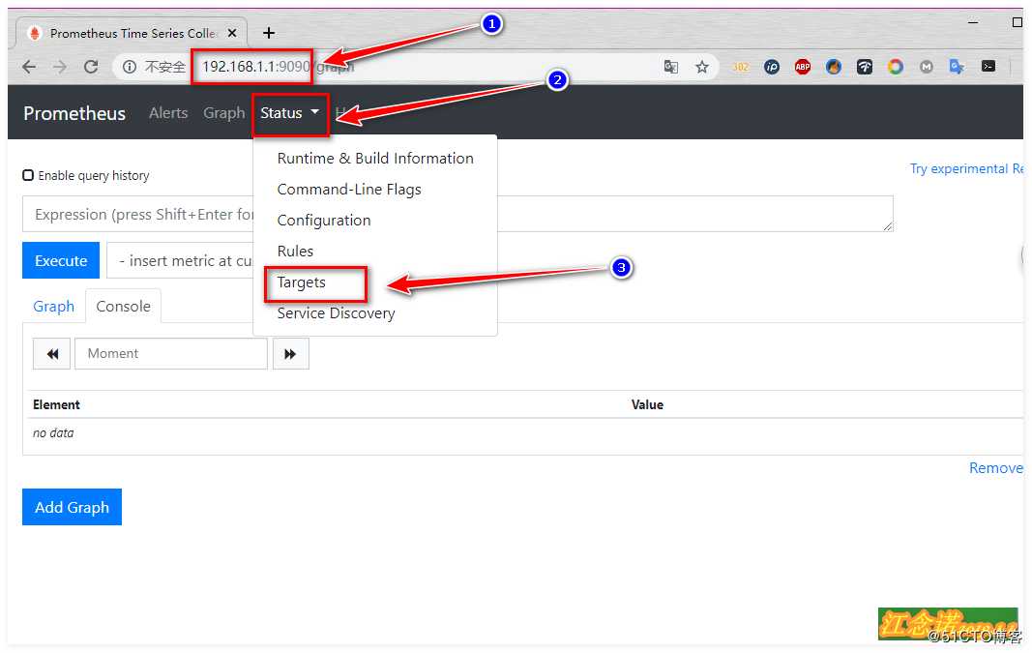This screenshot has width=1032, height=653.
Task: Click the orange-blue round extension icon
Action: pyautogui.click(x=833, y=67)
